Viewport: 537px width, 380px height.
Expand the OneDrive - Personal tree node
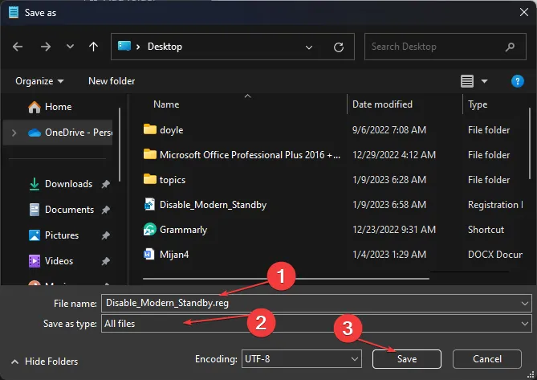14,133
